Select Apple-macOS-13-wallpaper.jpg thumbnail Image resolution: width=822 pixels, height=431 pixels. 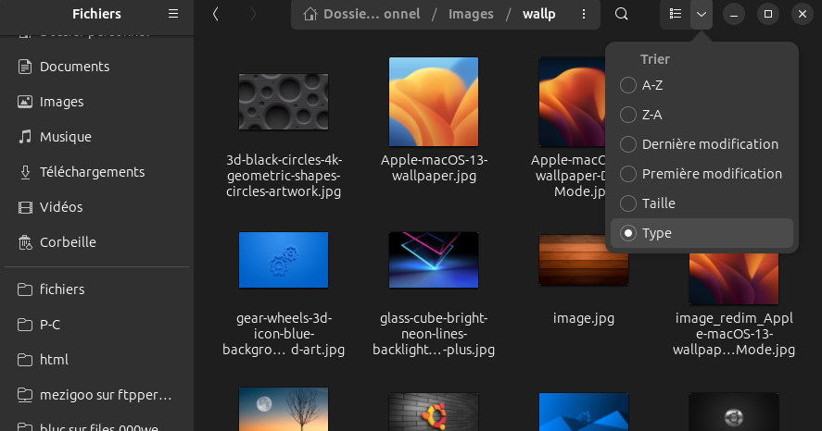coord(434,102)
